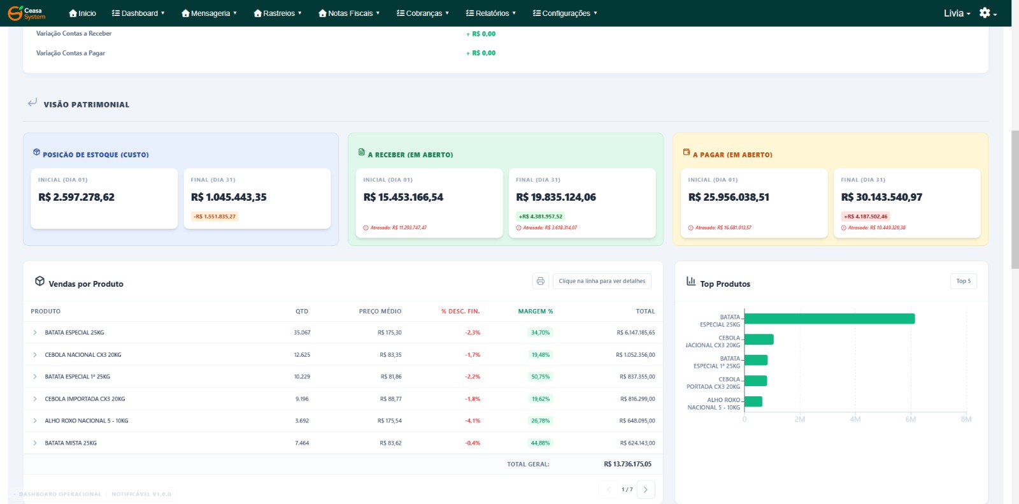This screenshot has width=1019, height=504.
Task: Expand the ALHO ROXO NACIONAL 5 - 10KG row
Action: pos(34,421)
